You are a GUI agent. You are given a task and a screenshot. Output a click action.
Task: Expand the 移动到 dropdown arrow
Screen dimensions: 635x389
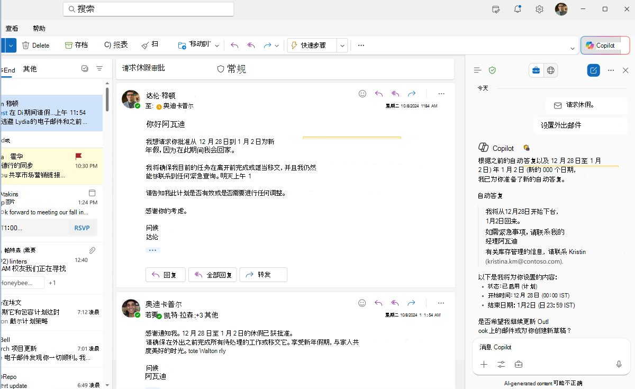pos(217,46)
